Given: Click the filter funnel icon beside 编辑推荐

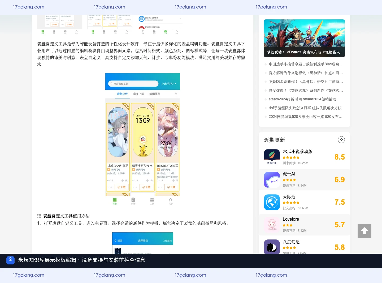Looking at the screenshot, I should click(x=176, y=94).
